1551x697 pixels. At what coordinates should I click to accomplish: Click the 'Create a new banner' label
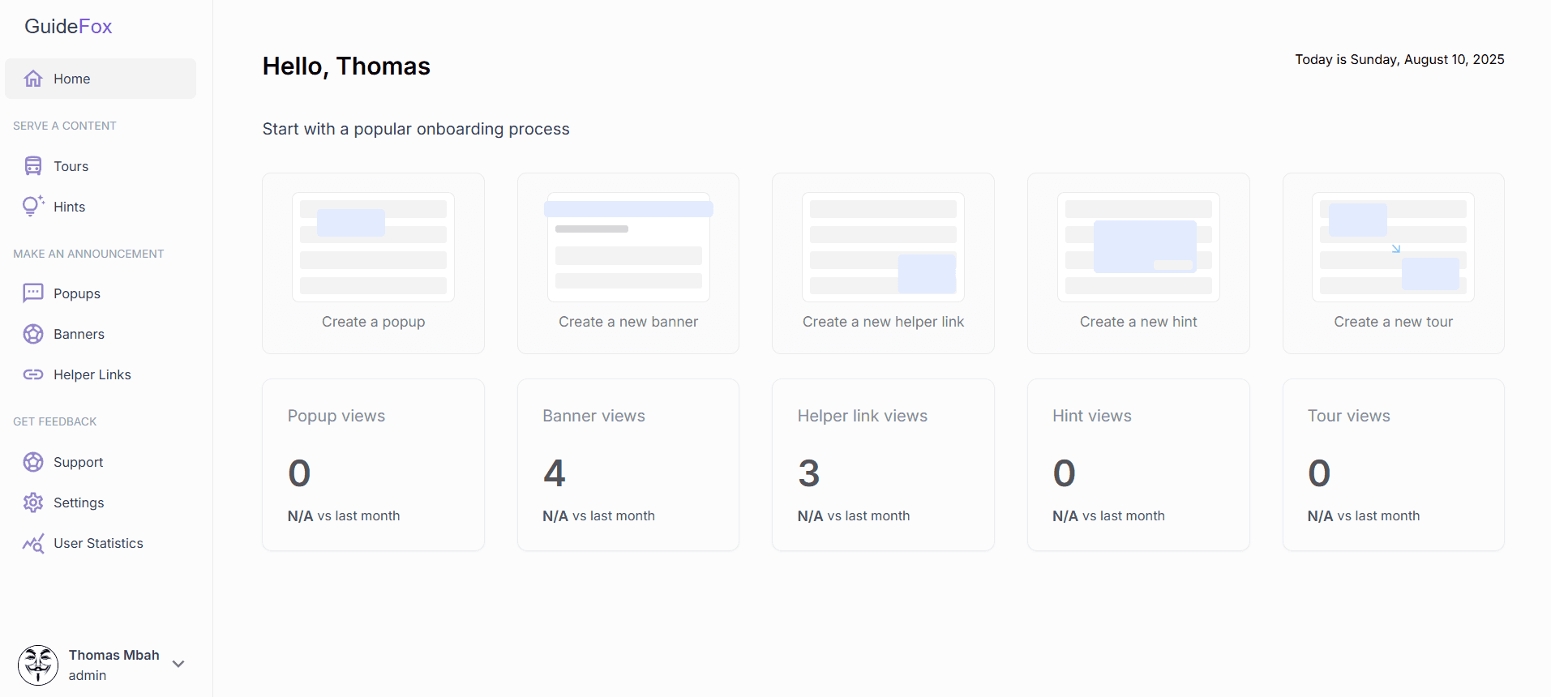(628, 322)
